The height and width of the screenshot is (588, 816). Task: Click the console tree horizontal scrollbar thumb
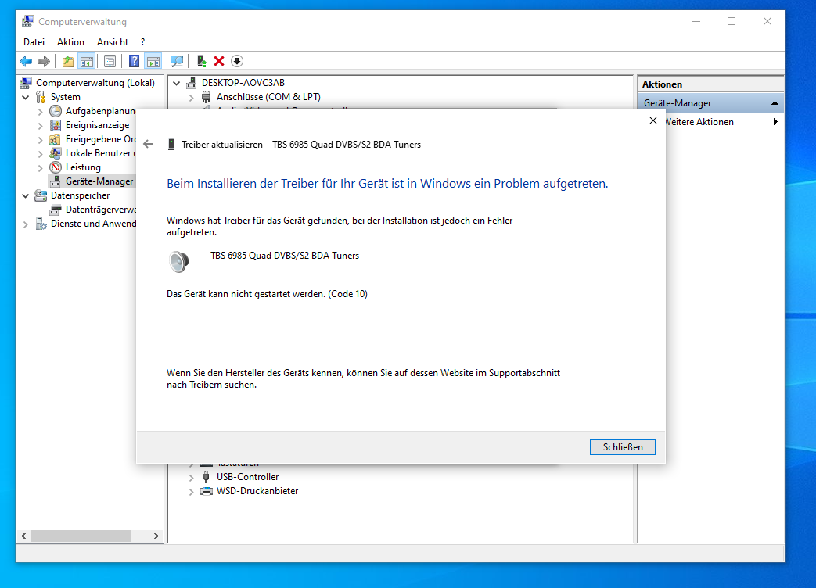point(81,536)
